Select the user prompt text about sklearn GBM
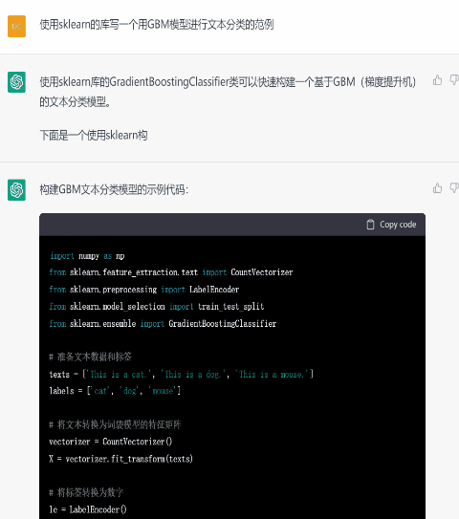The image size is (459, 519). tap(157, 25)
